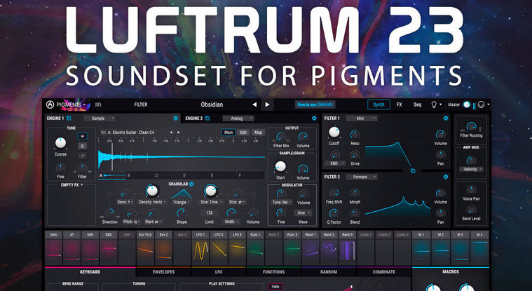Open the Amp Mod Velocity dropdown
Image resolution: width=532 pixels, height=291 pixels.
coord(471,169)
